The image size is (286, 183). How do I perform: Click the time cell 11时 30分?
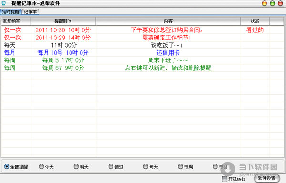(x=64, y=45)
